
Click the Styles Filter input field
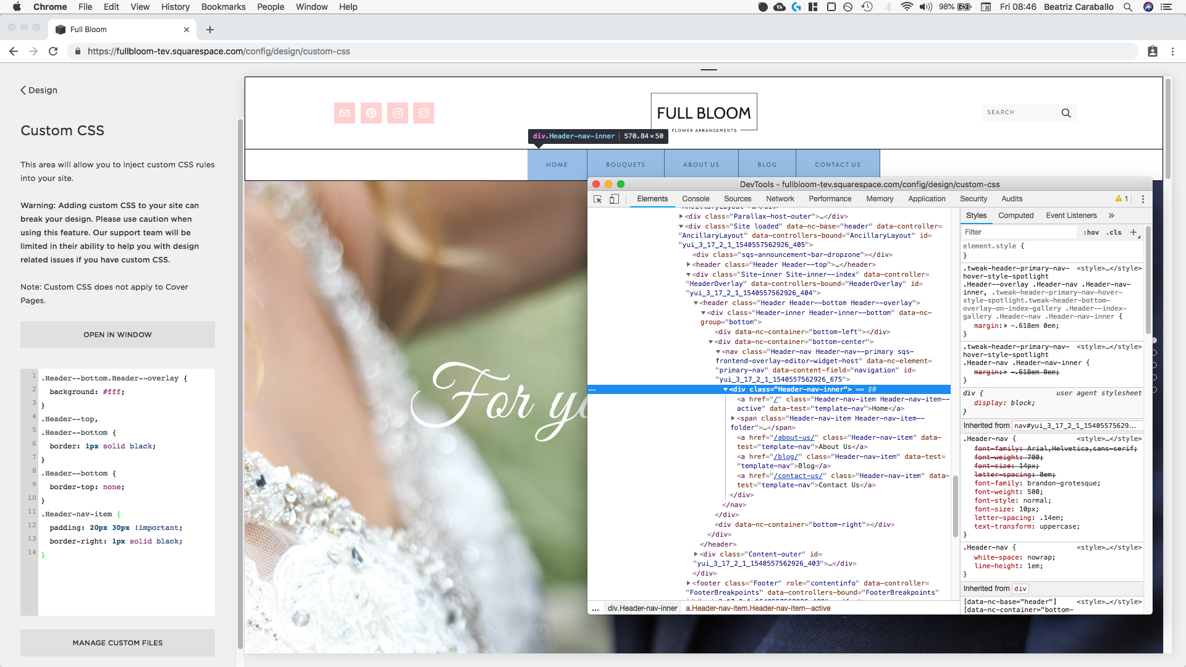point(1019,232)
